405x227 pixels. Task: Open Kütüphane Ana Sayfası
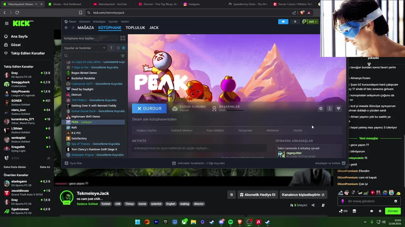point(90,38)
